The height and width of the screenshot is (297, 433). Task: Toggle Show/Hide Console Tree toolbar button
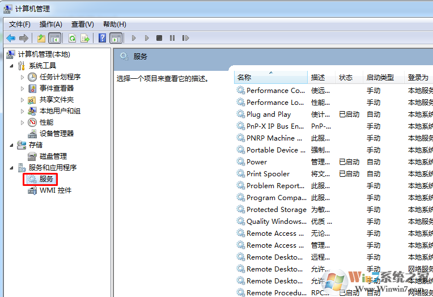pyautogui.click(x=55, y=38)
